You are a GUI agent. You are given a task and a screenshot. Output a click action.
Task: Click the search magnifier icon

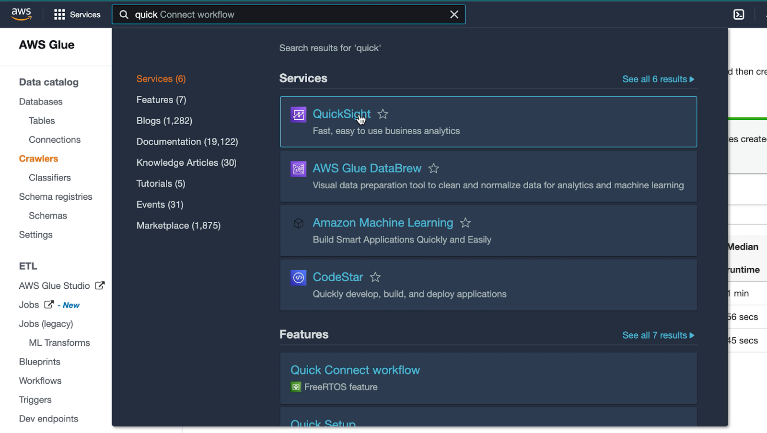point(124,14)
